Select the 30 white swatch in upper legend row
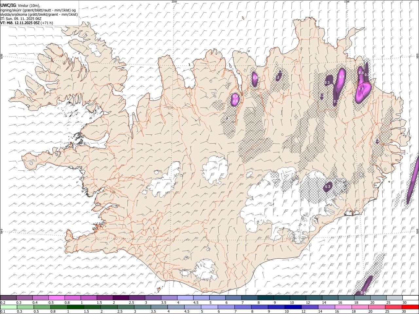The image size is (419, 314). click(410, 298)
